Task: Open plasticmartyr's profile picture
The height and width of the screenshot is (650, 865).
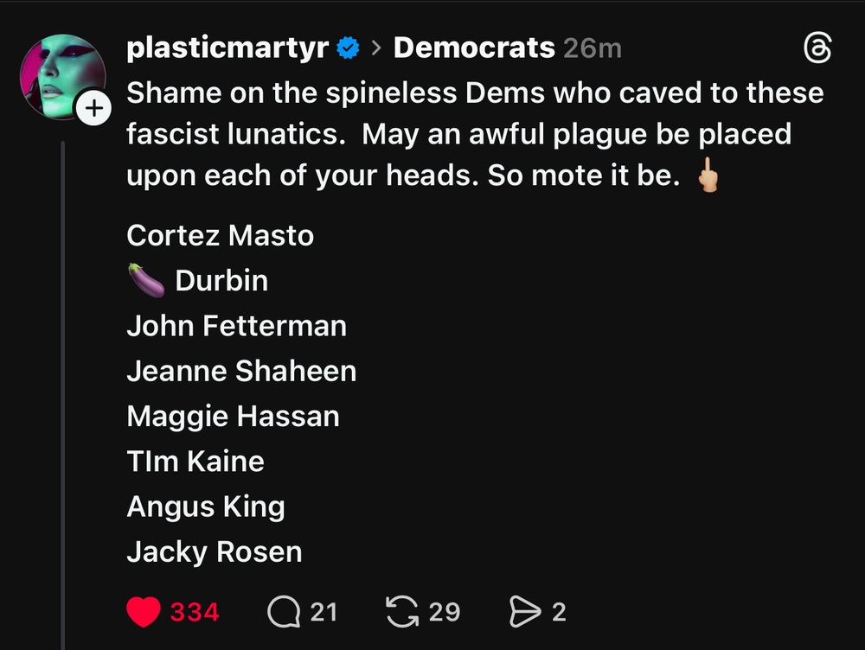Action: pyautogui.click(x=61, y=76)
